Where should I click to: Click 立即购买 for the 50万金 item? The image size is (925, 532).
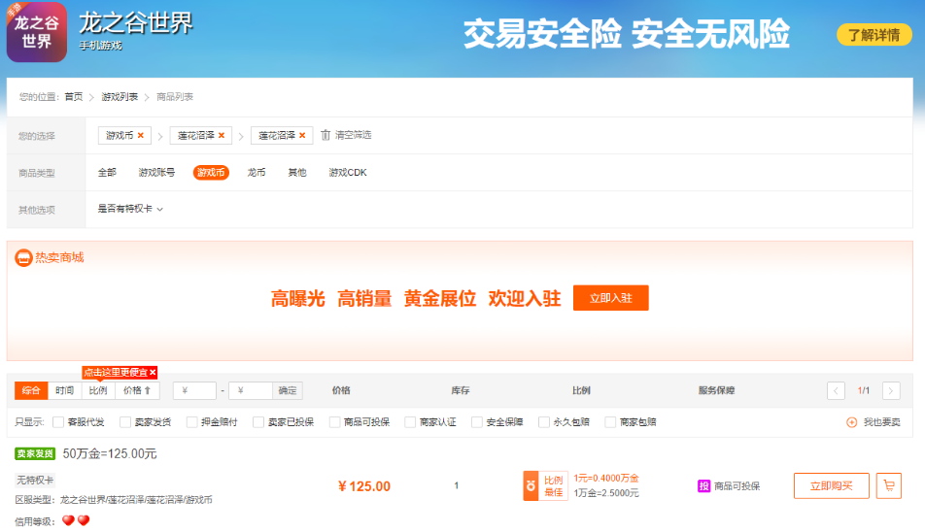(x=831, y=486)
